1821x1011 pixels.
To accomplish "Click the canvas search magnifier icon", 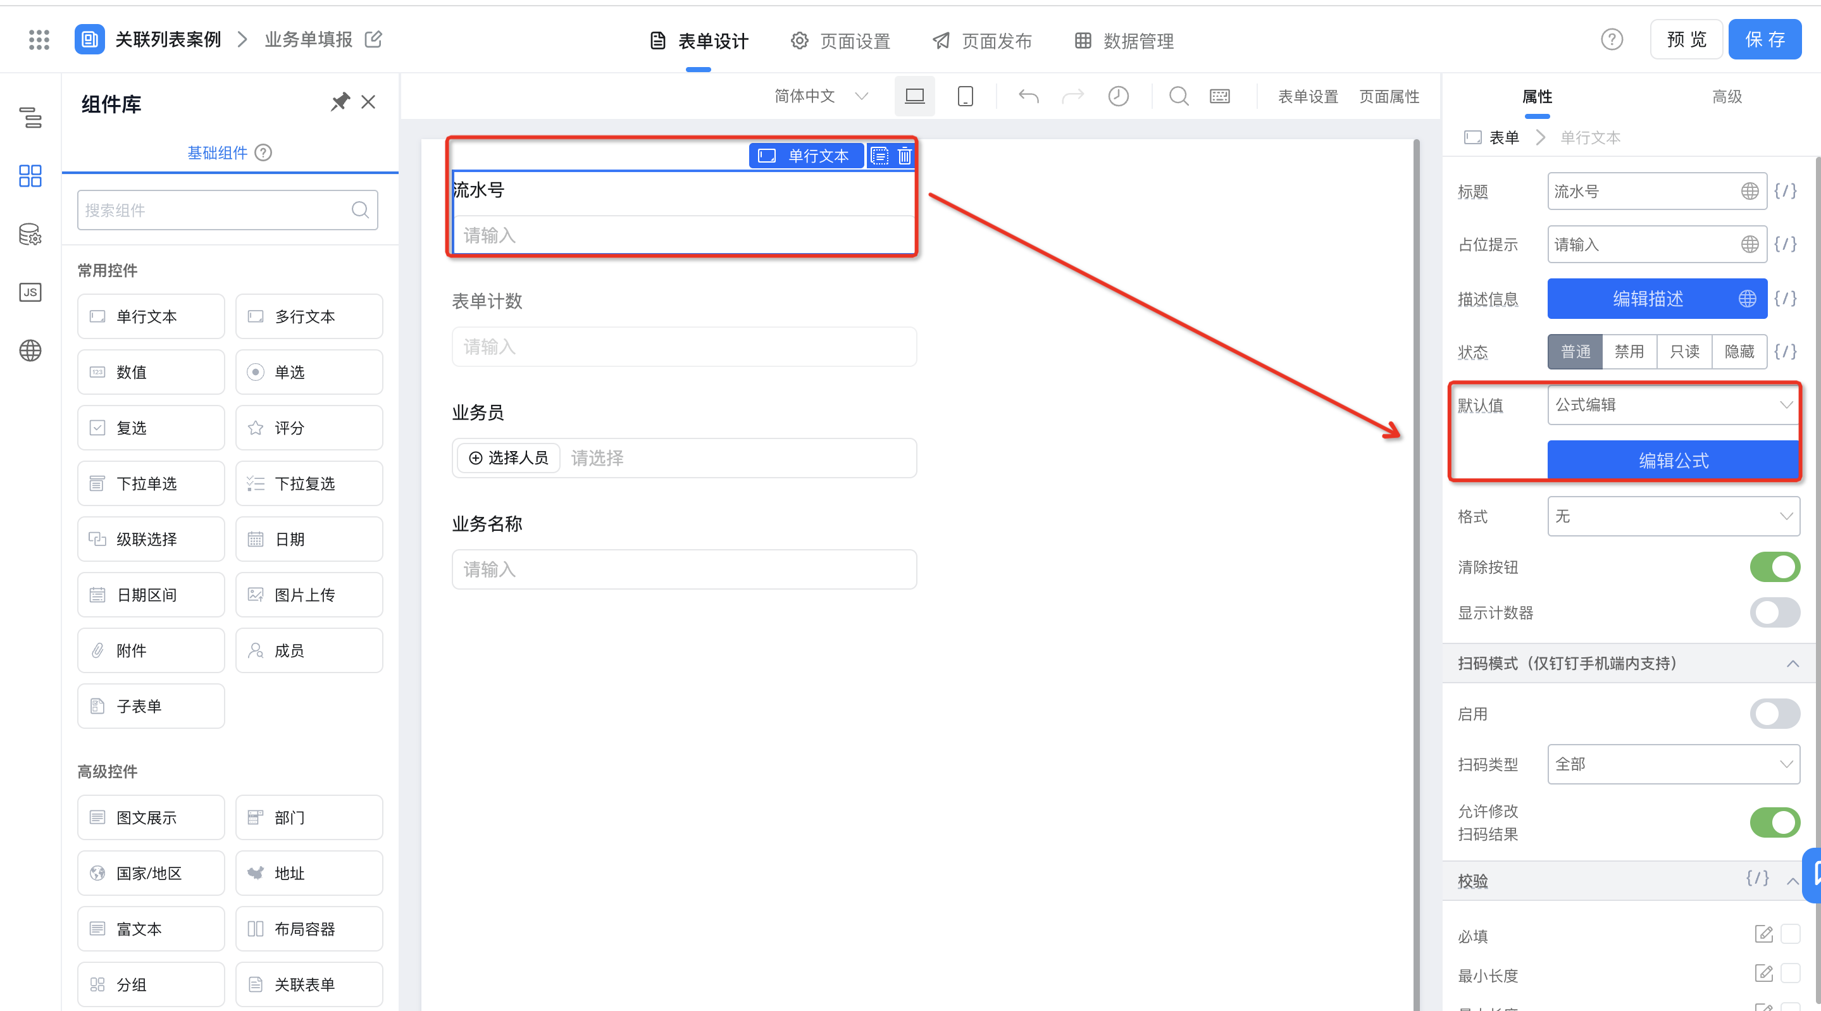I will 1178,96.
